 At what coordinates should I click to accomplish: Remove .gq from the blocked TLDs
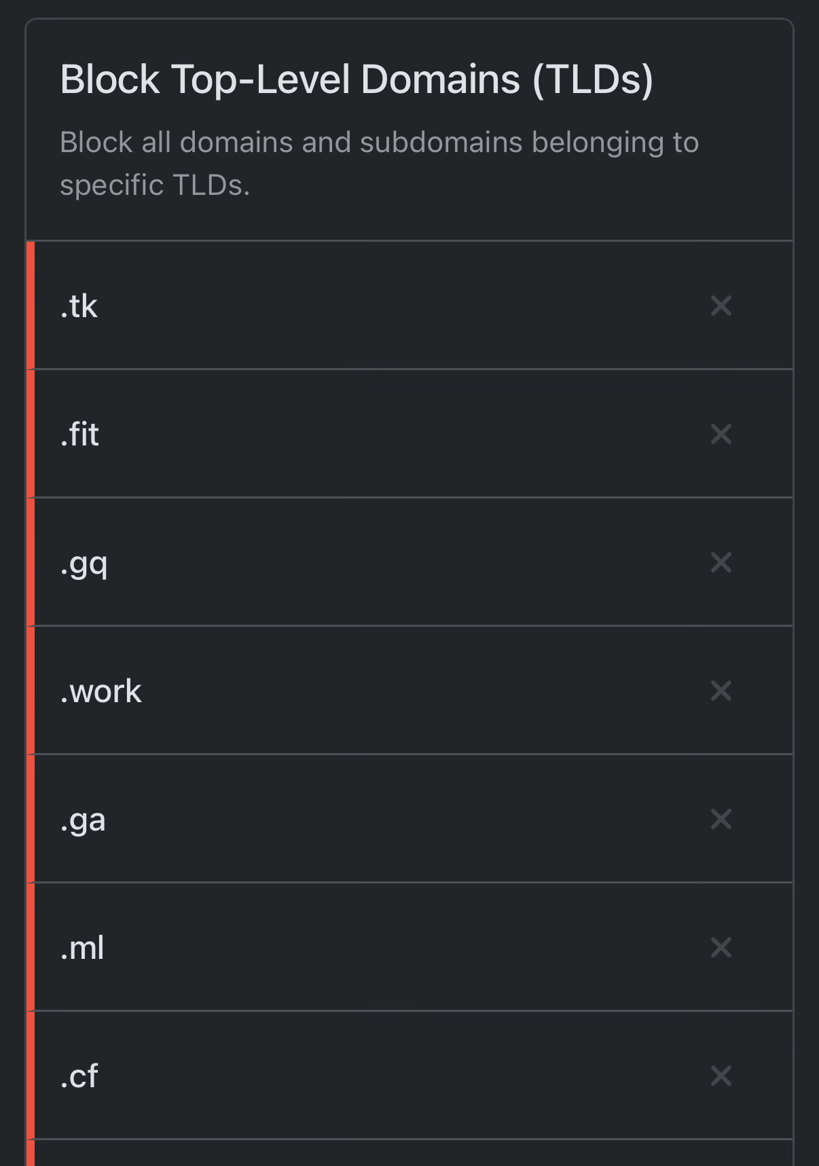[x=721, y=562]
